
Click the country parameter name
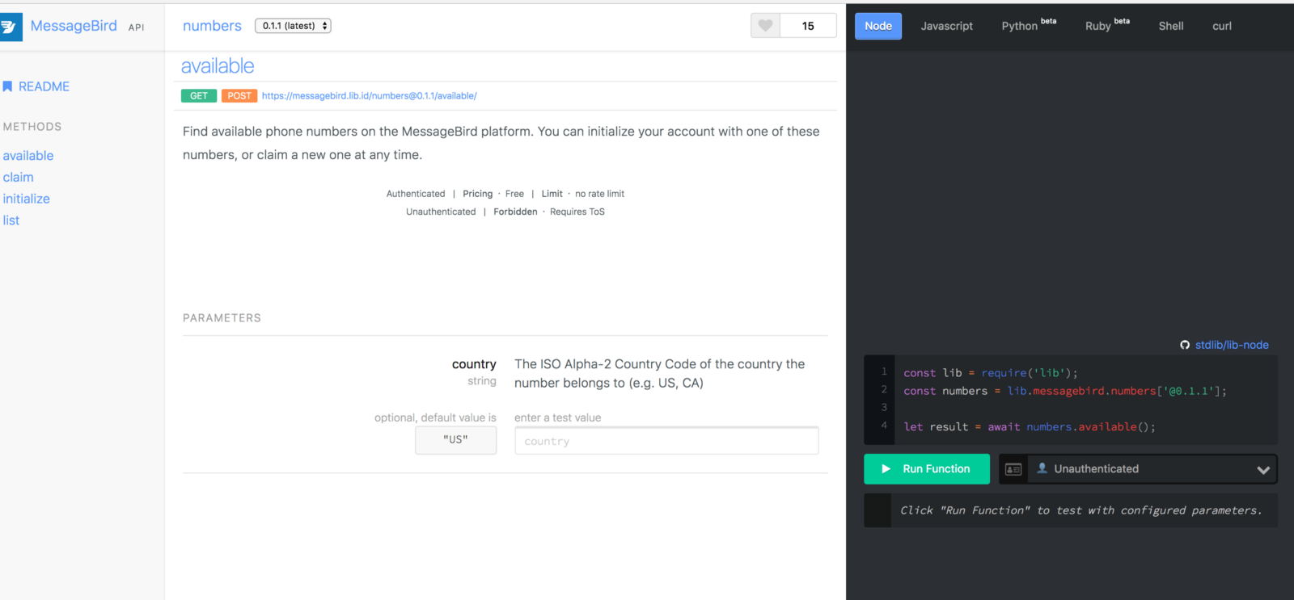point(474,364)
